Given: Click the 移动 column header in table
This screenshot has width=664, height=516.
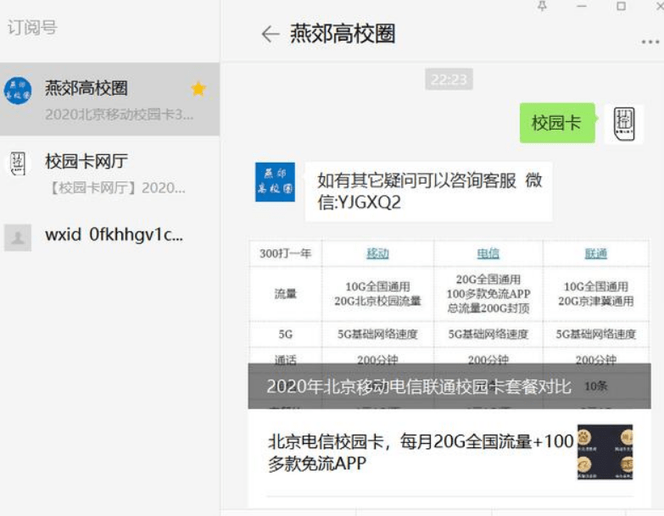Looking at the screenshot, I should point(377,253).
